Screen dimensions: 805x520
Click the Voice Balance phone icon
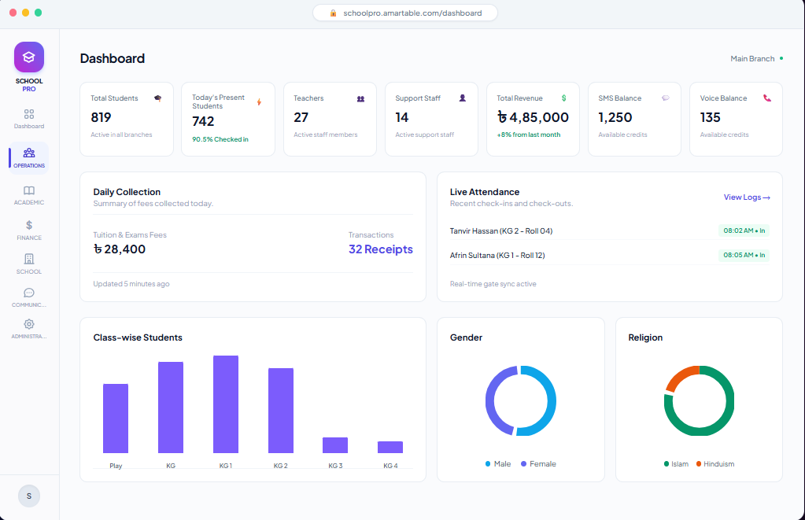(767, 98)
